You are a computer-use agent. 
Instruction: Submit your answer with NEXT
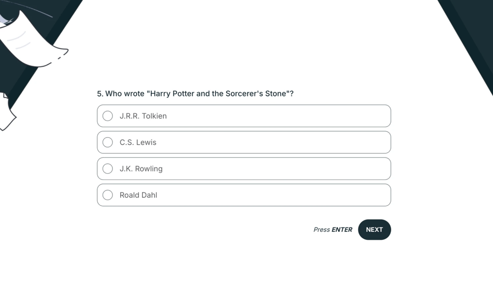click(374, 229)
